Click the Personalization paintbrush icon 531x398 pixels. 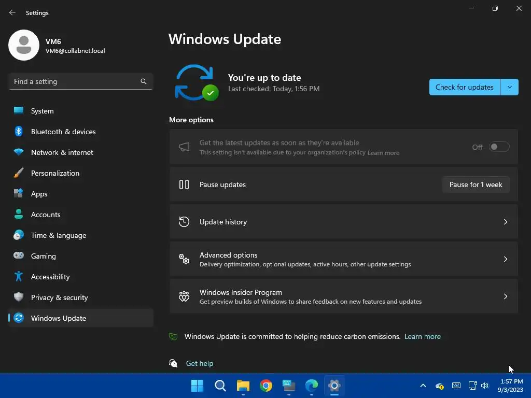[19, 173]
